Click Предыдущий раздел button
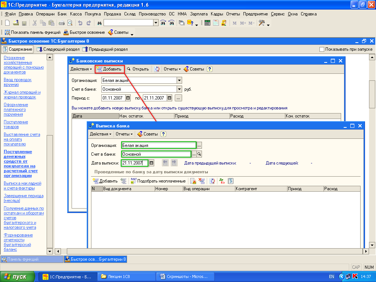Image resolution: width=376 pixels, height=282 pixels. click(x=105, y=49)
